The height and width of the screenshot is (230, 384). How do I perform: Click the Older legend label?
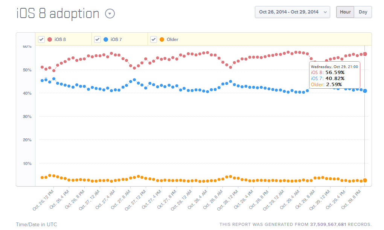pyautogui.click(x=172, y=39)
